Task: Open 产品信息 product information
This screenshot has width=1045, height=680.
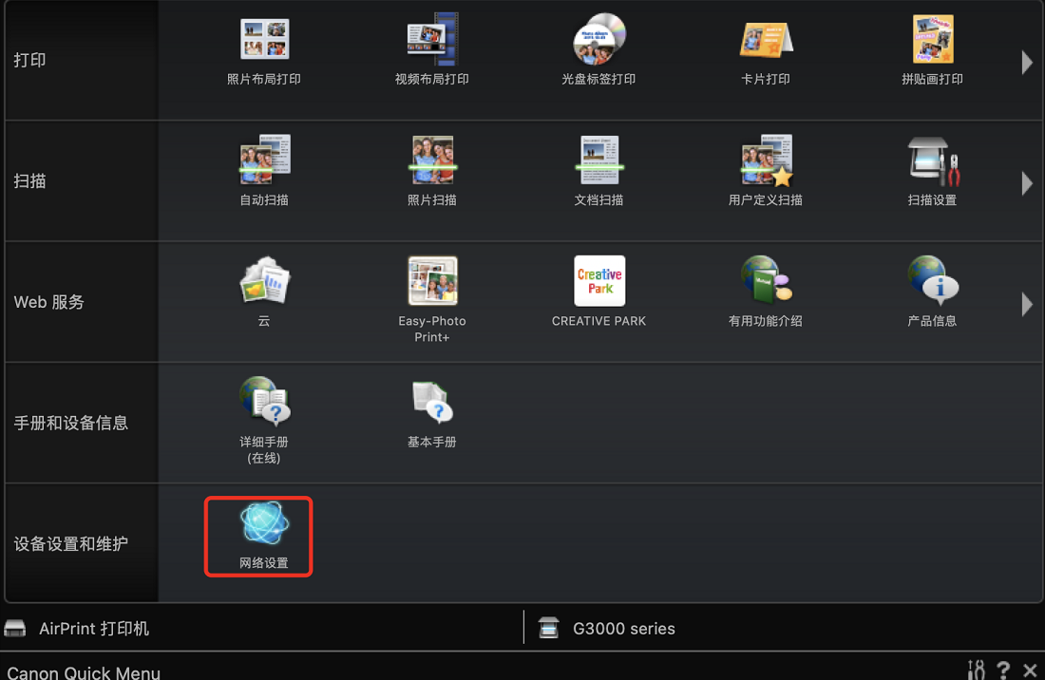Action: point(932,292)
